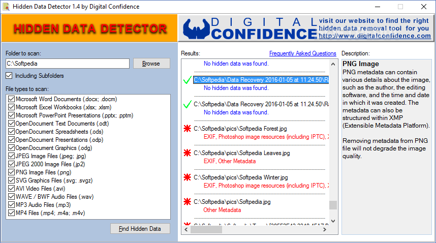Click the app icon in the title bar
Screen dimensions: 436x243
point(6,7)
